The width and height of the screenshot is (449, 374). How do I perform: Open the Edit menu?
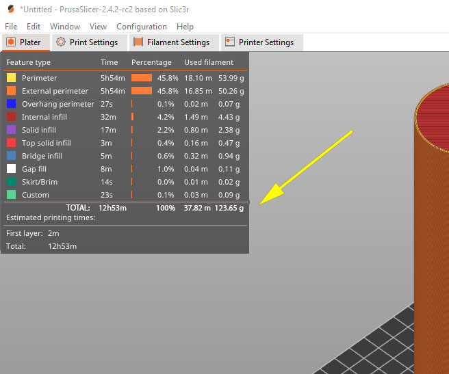(34, 27)
